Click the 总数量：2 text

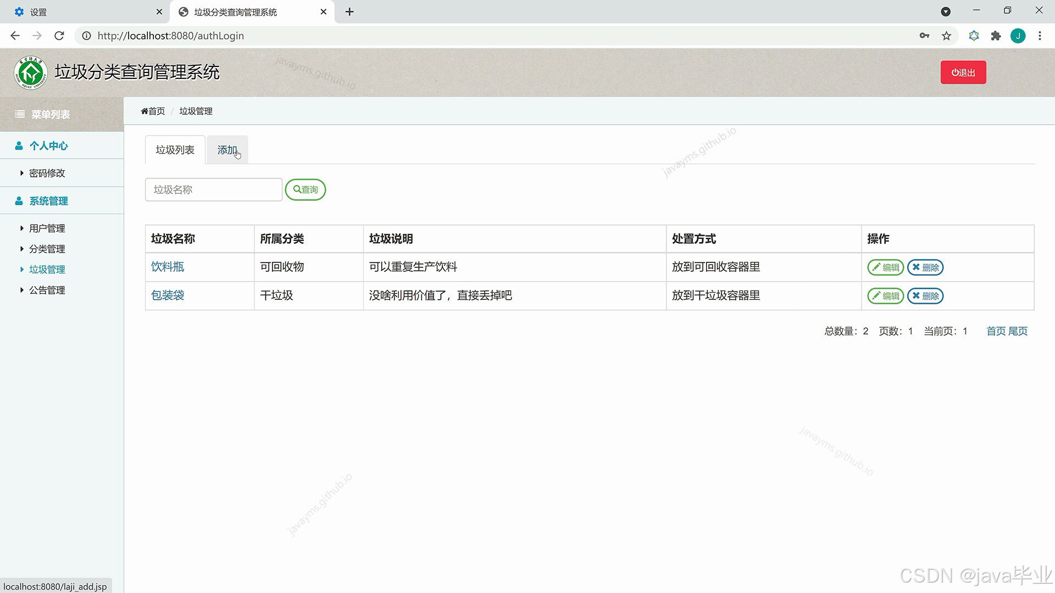(x=846, y=331)
